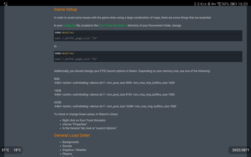This screenshot has height=157, width=251.
Task: Click the code line with buffer size "50"
Action: pyautogui.click(x=76, y=59)
